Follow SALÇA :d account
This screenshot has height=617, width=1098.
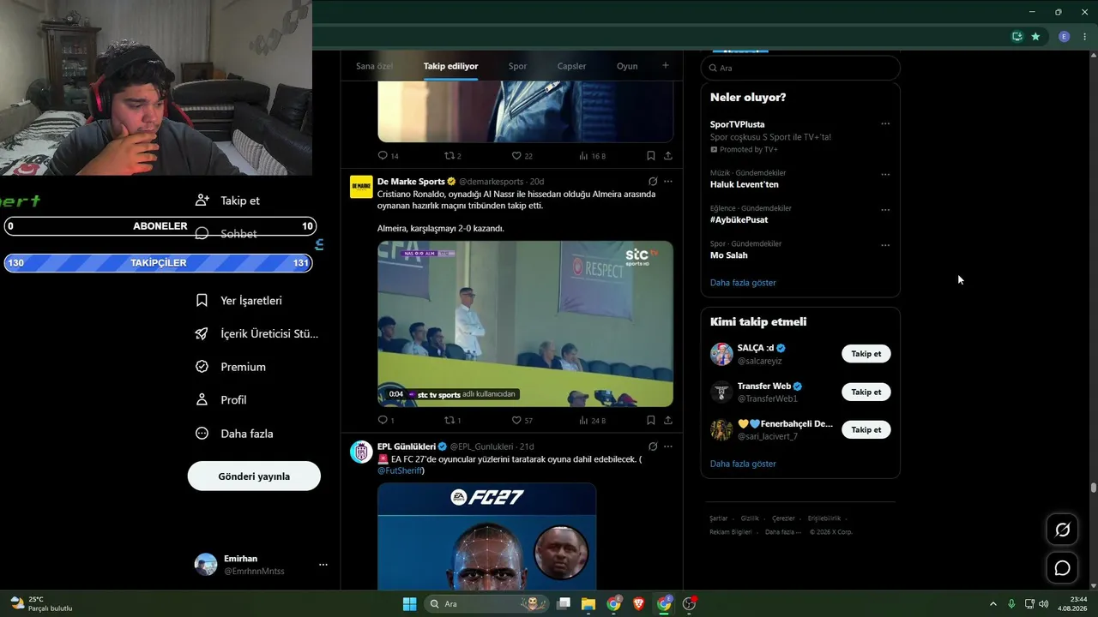coord(866,354)
